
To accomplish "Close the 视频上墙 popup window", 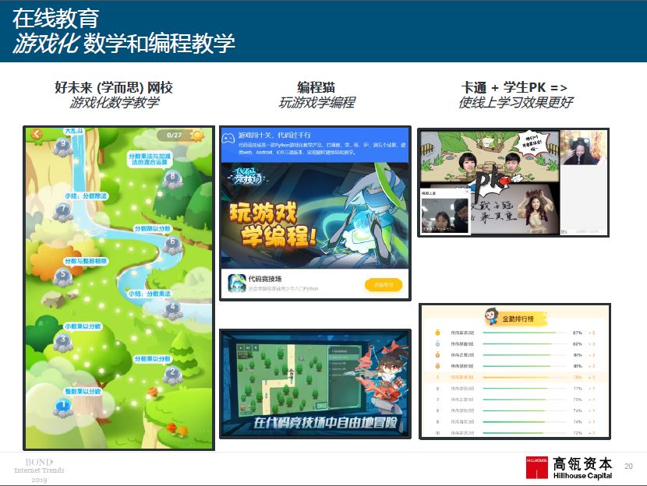I will tap(467, 192).
